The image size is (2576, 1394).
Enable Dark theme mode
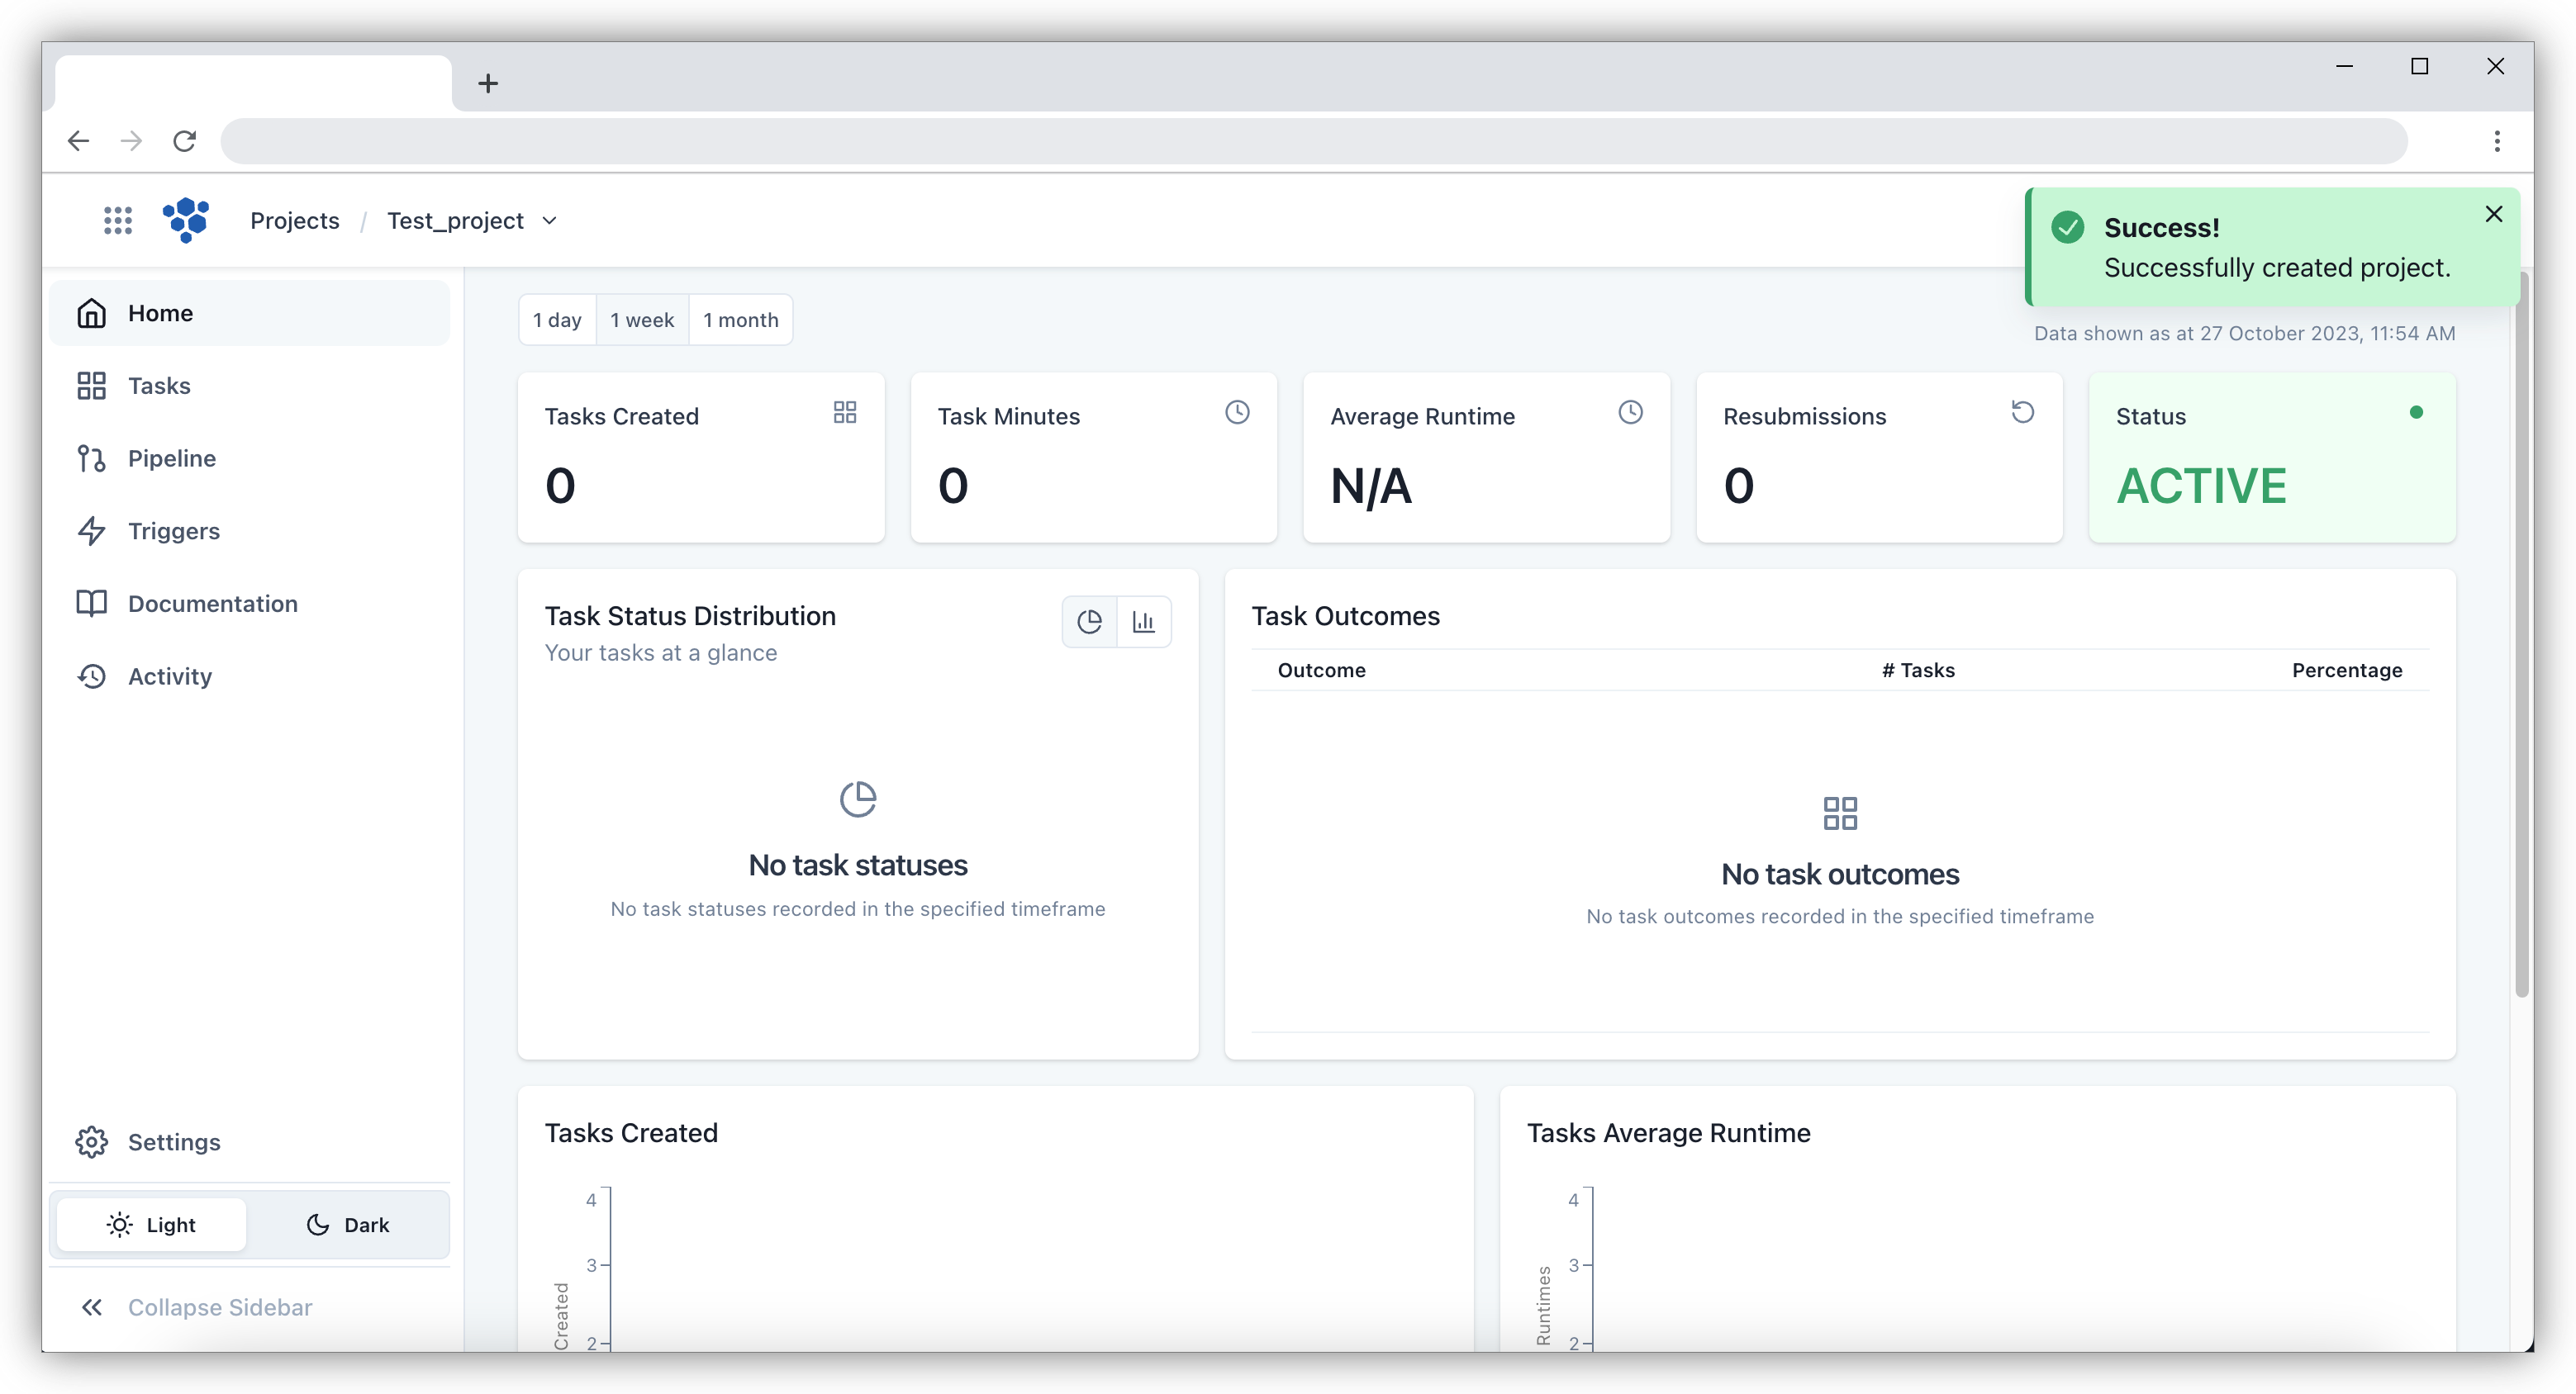pos(347,1224)
